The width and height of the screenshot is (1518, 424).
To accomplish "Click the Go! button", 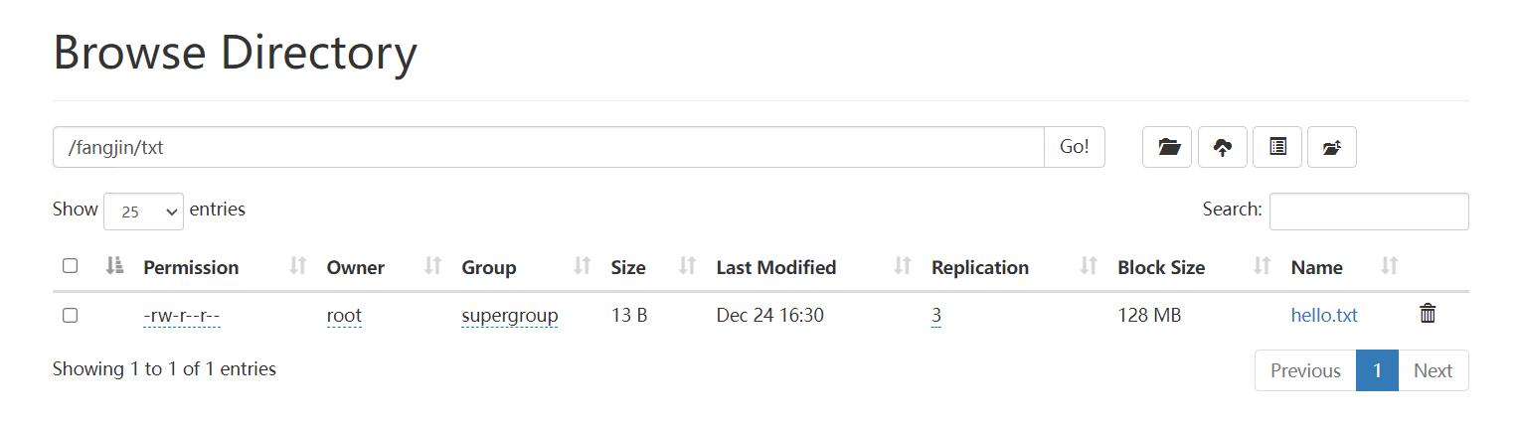I will coord(1075,147).
